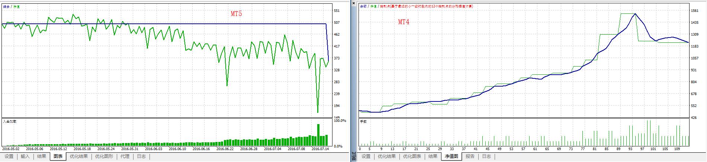Click the 100.0% label in the MT5 load panel
The image size is (707, 162).
click(x=340, y=121)
